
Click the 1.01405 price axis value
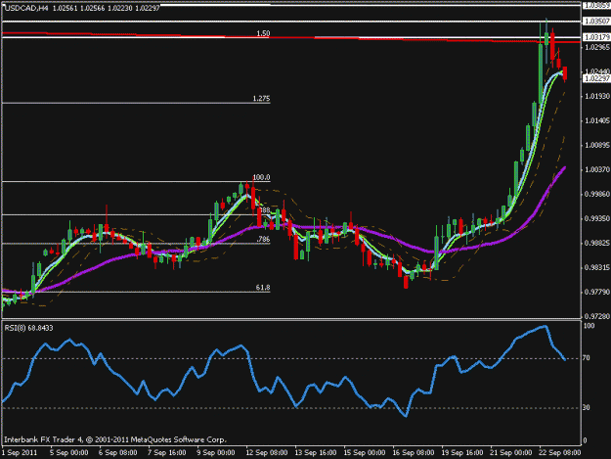point(597,121)
